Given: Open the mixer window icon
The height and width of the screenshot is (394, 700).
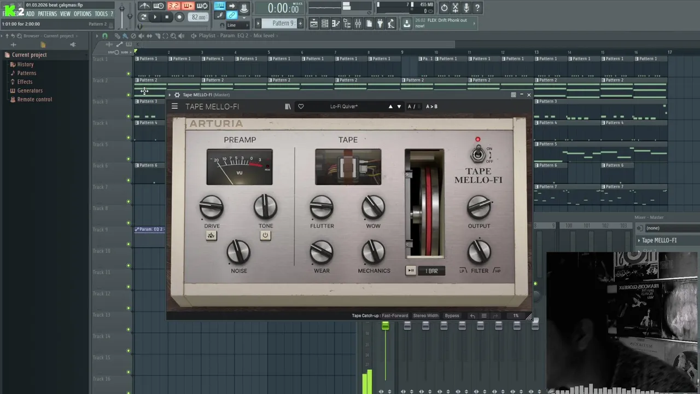Looking at the screenshot, I should pyautogui.click(x=358, y=23).
